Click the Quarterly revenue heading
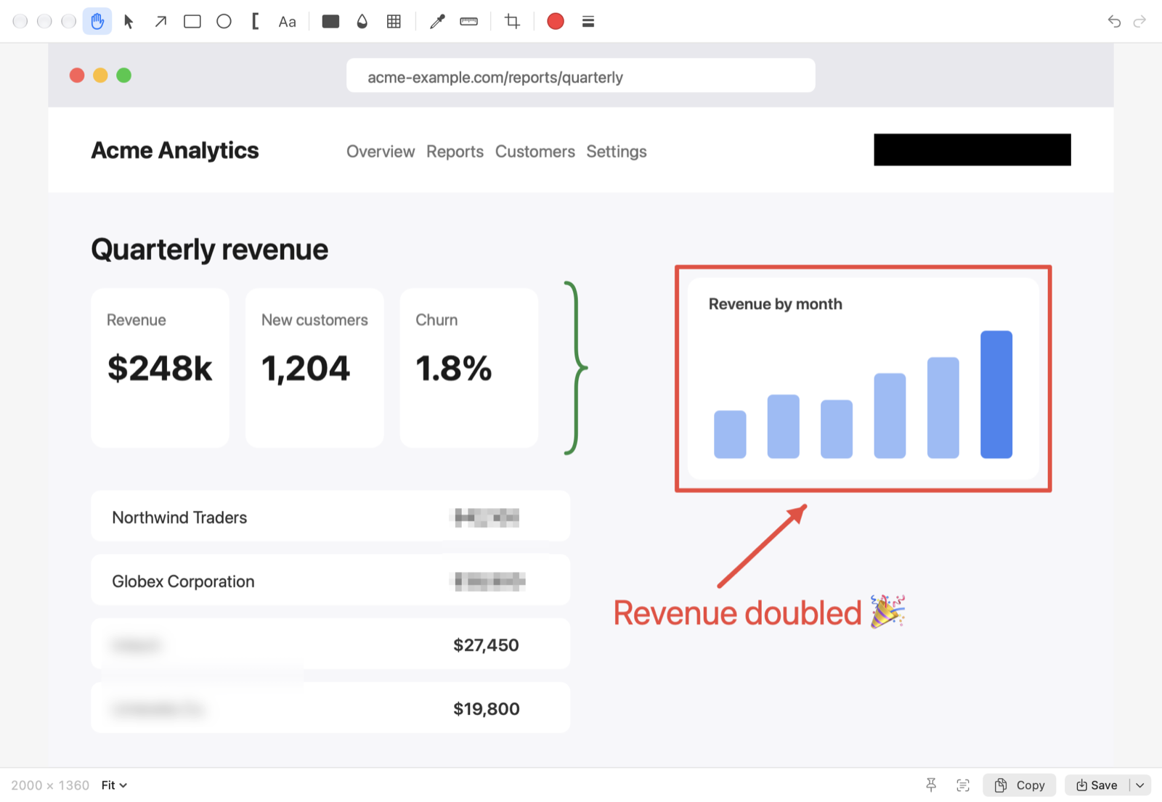Screen dimensions: 1162x802 pos(210,250)
